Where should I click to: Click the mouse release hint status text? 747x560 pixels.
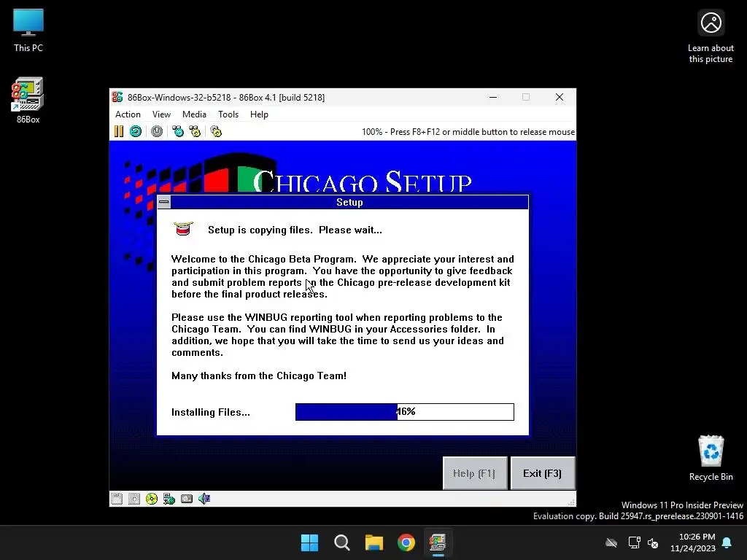click(x=468, y=132)
